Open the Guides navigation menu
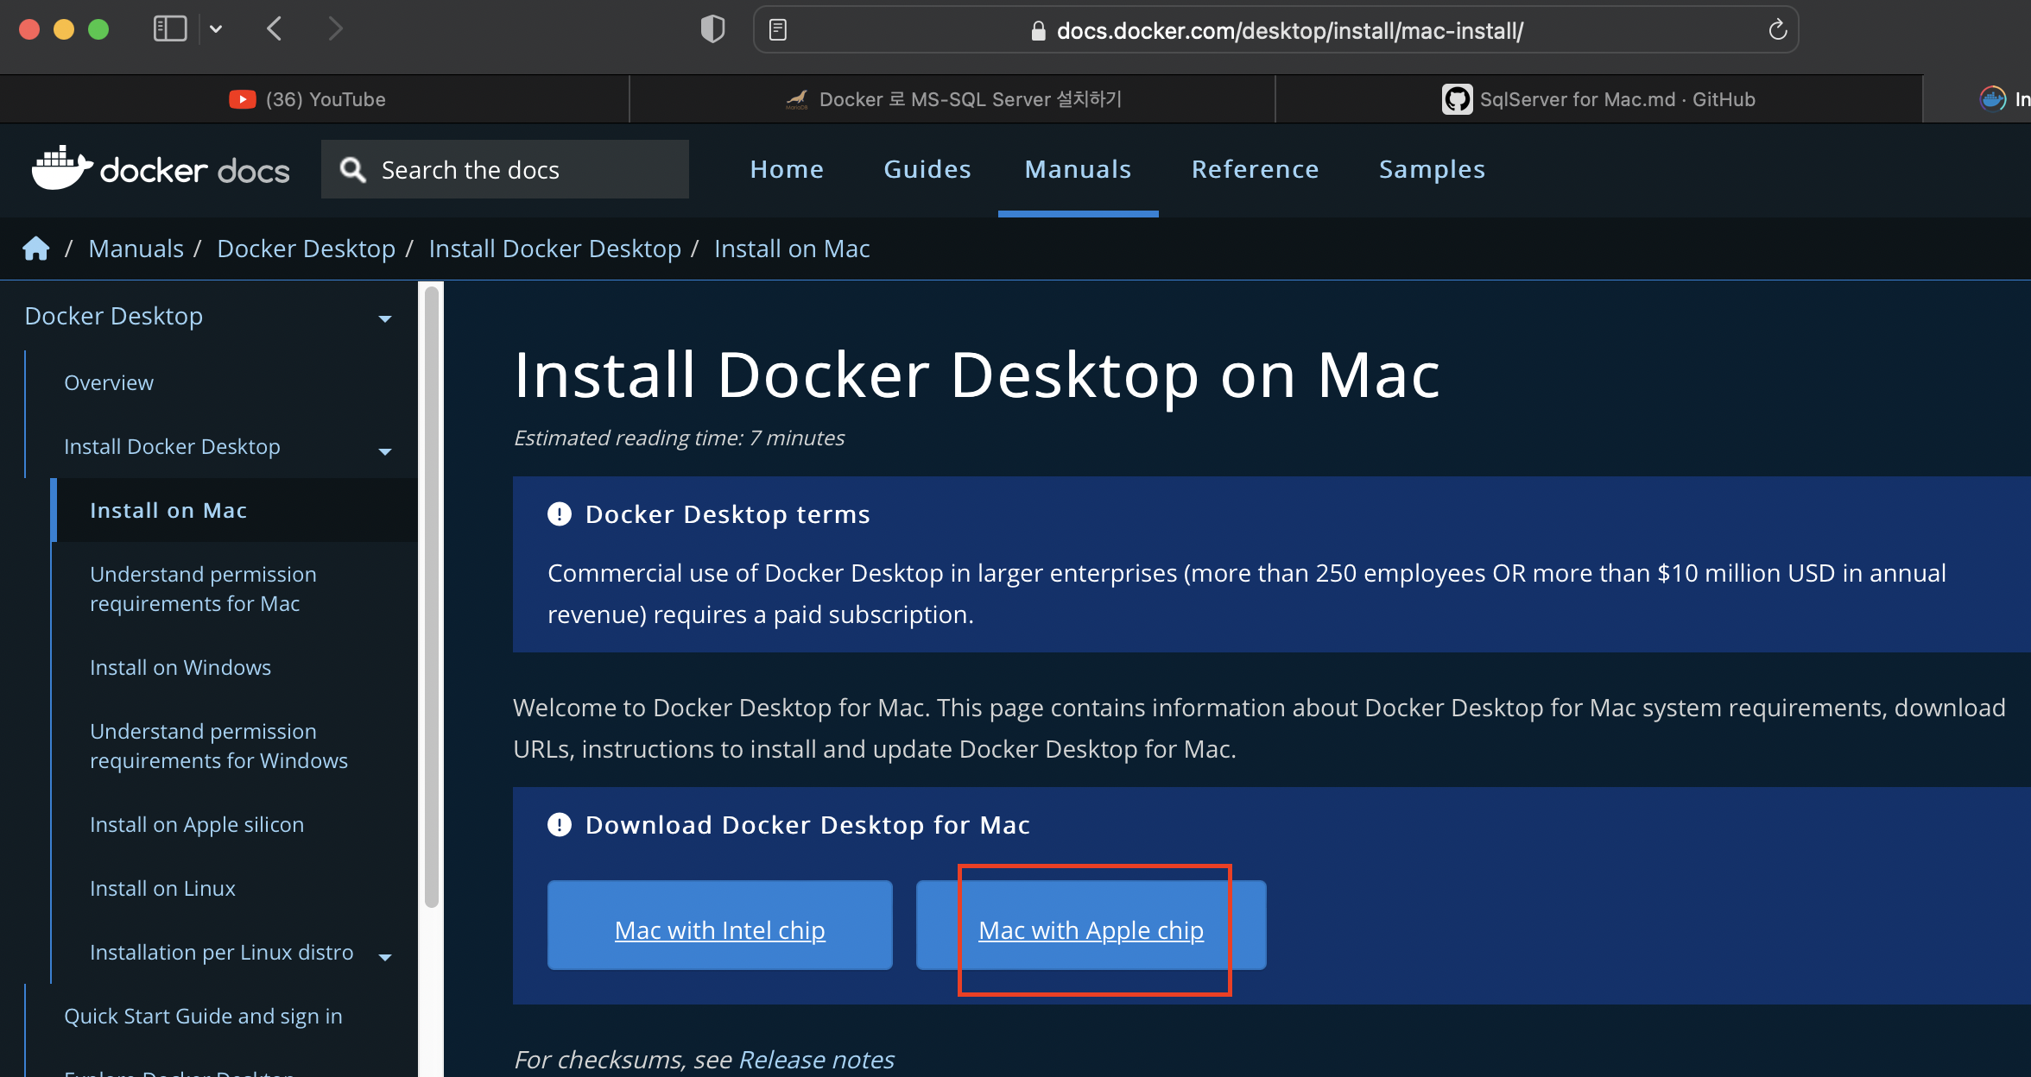The width and height of the screenshot is (2031, 1077). pos(927,169)
